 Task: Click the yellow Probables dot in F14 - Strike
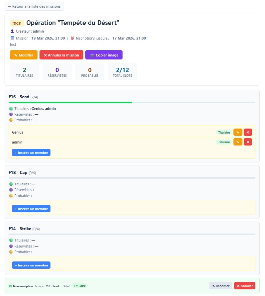(x=11, y=252)
